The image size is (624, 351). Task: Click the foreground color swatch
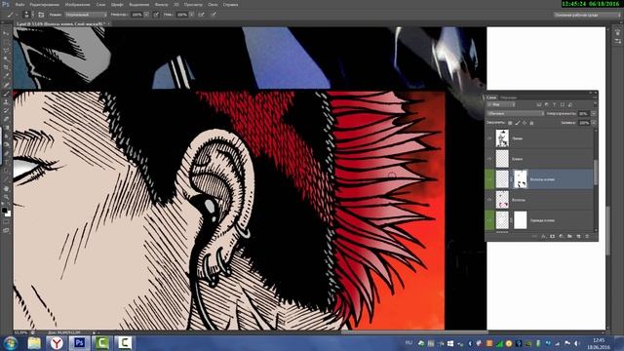coord(4,210)
